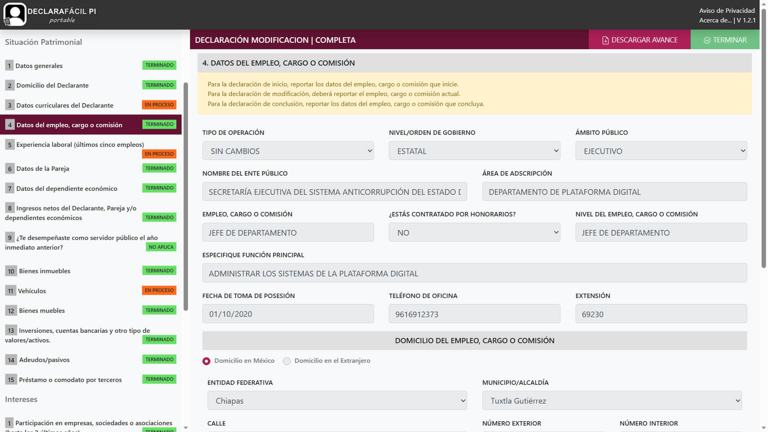Click the Teléfono de Oficina field
This screenshot has width=768, height=432.
pos(474,314)
